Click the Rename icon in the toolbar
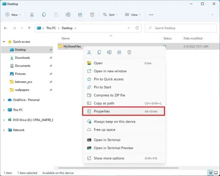Image resolution: width=220 pixels, height=176 pixels. point(68,15)
